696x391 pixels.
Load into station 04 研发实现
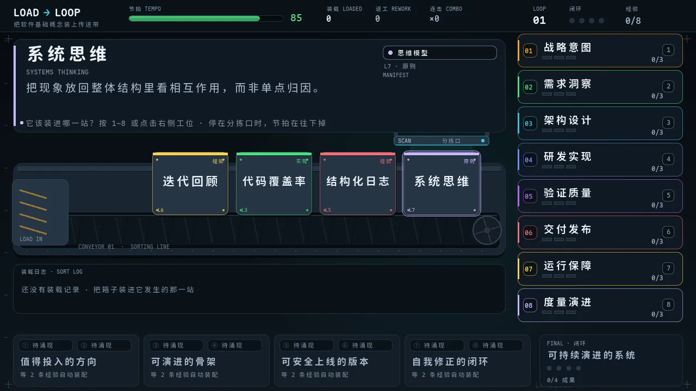(600, 160)
